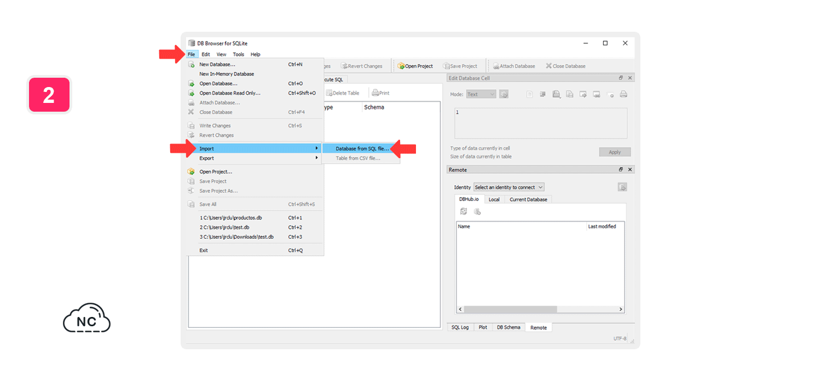Switch to the SQL Log tab
This screenshot has height=381, width=821.
coord(460,327)
